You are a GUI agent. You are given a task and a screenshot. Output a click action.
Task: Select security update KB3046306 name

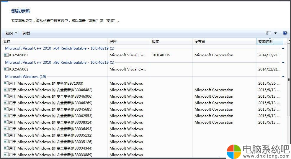point(51,96)
